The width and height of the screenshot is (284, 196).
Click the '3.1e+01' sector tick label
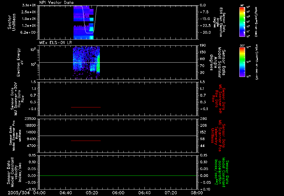click(29, 5)
